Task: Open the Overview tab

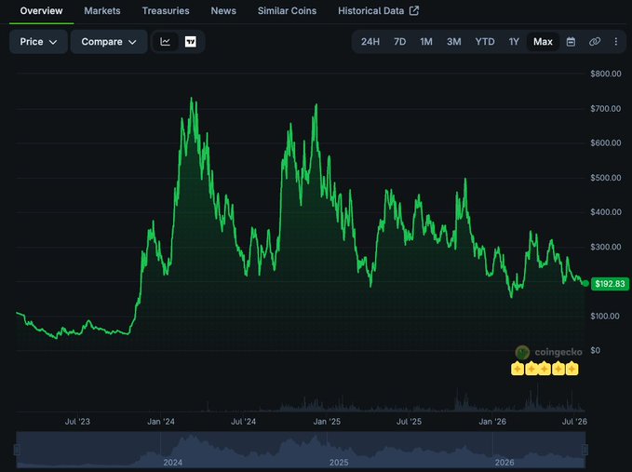Action: pos(41,11)
